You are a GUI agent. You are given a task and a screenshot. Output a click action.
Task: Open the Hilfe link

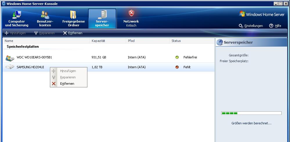coord(278,26)
